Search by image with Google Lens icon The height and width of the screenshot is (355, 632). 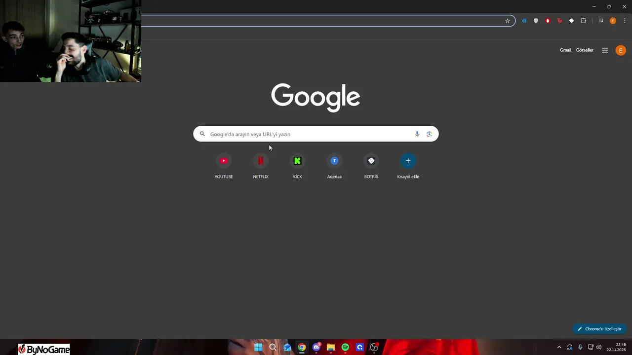point(429,134)
